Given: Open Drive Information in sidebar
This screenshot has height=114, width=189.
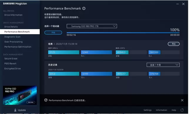Looking at the screenshot, I should pos(14,15).
